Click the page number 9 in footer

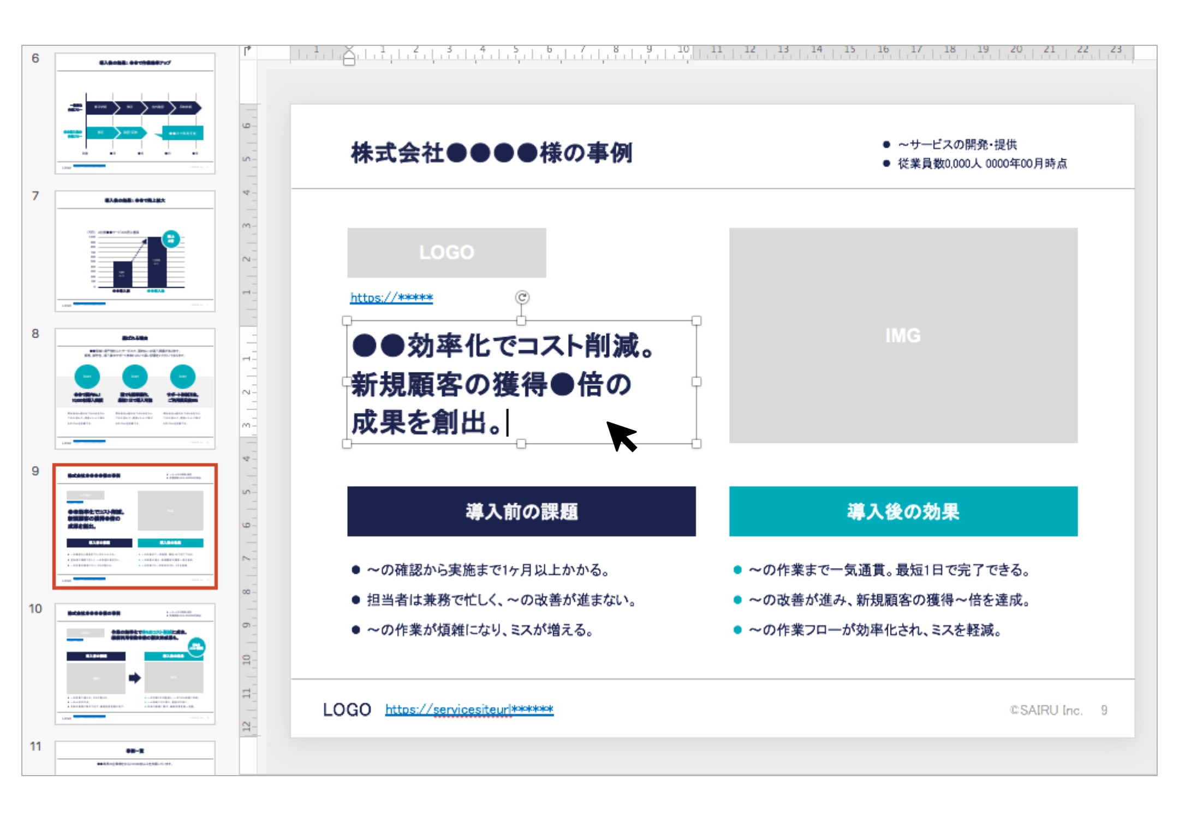point(1104,710)
